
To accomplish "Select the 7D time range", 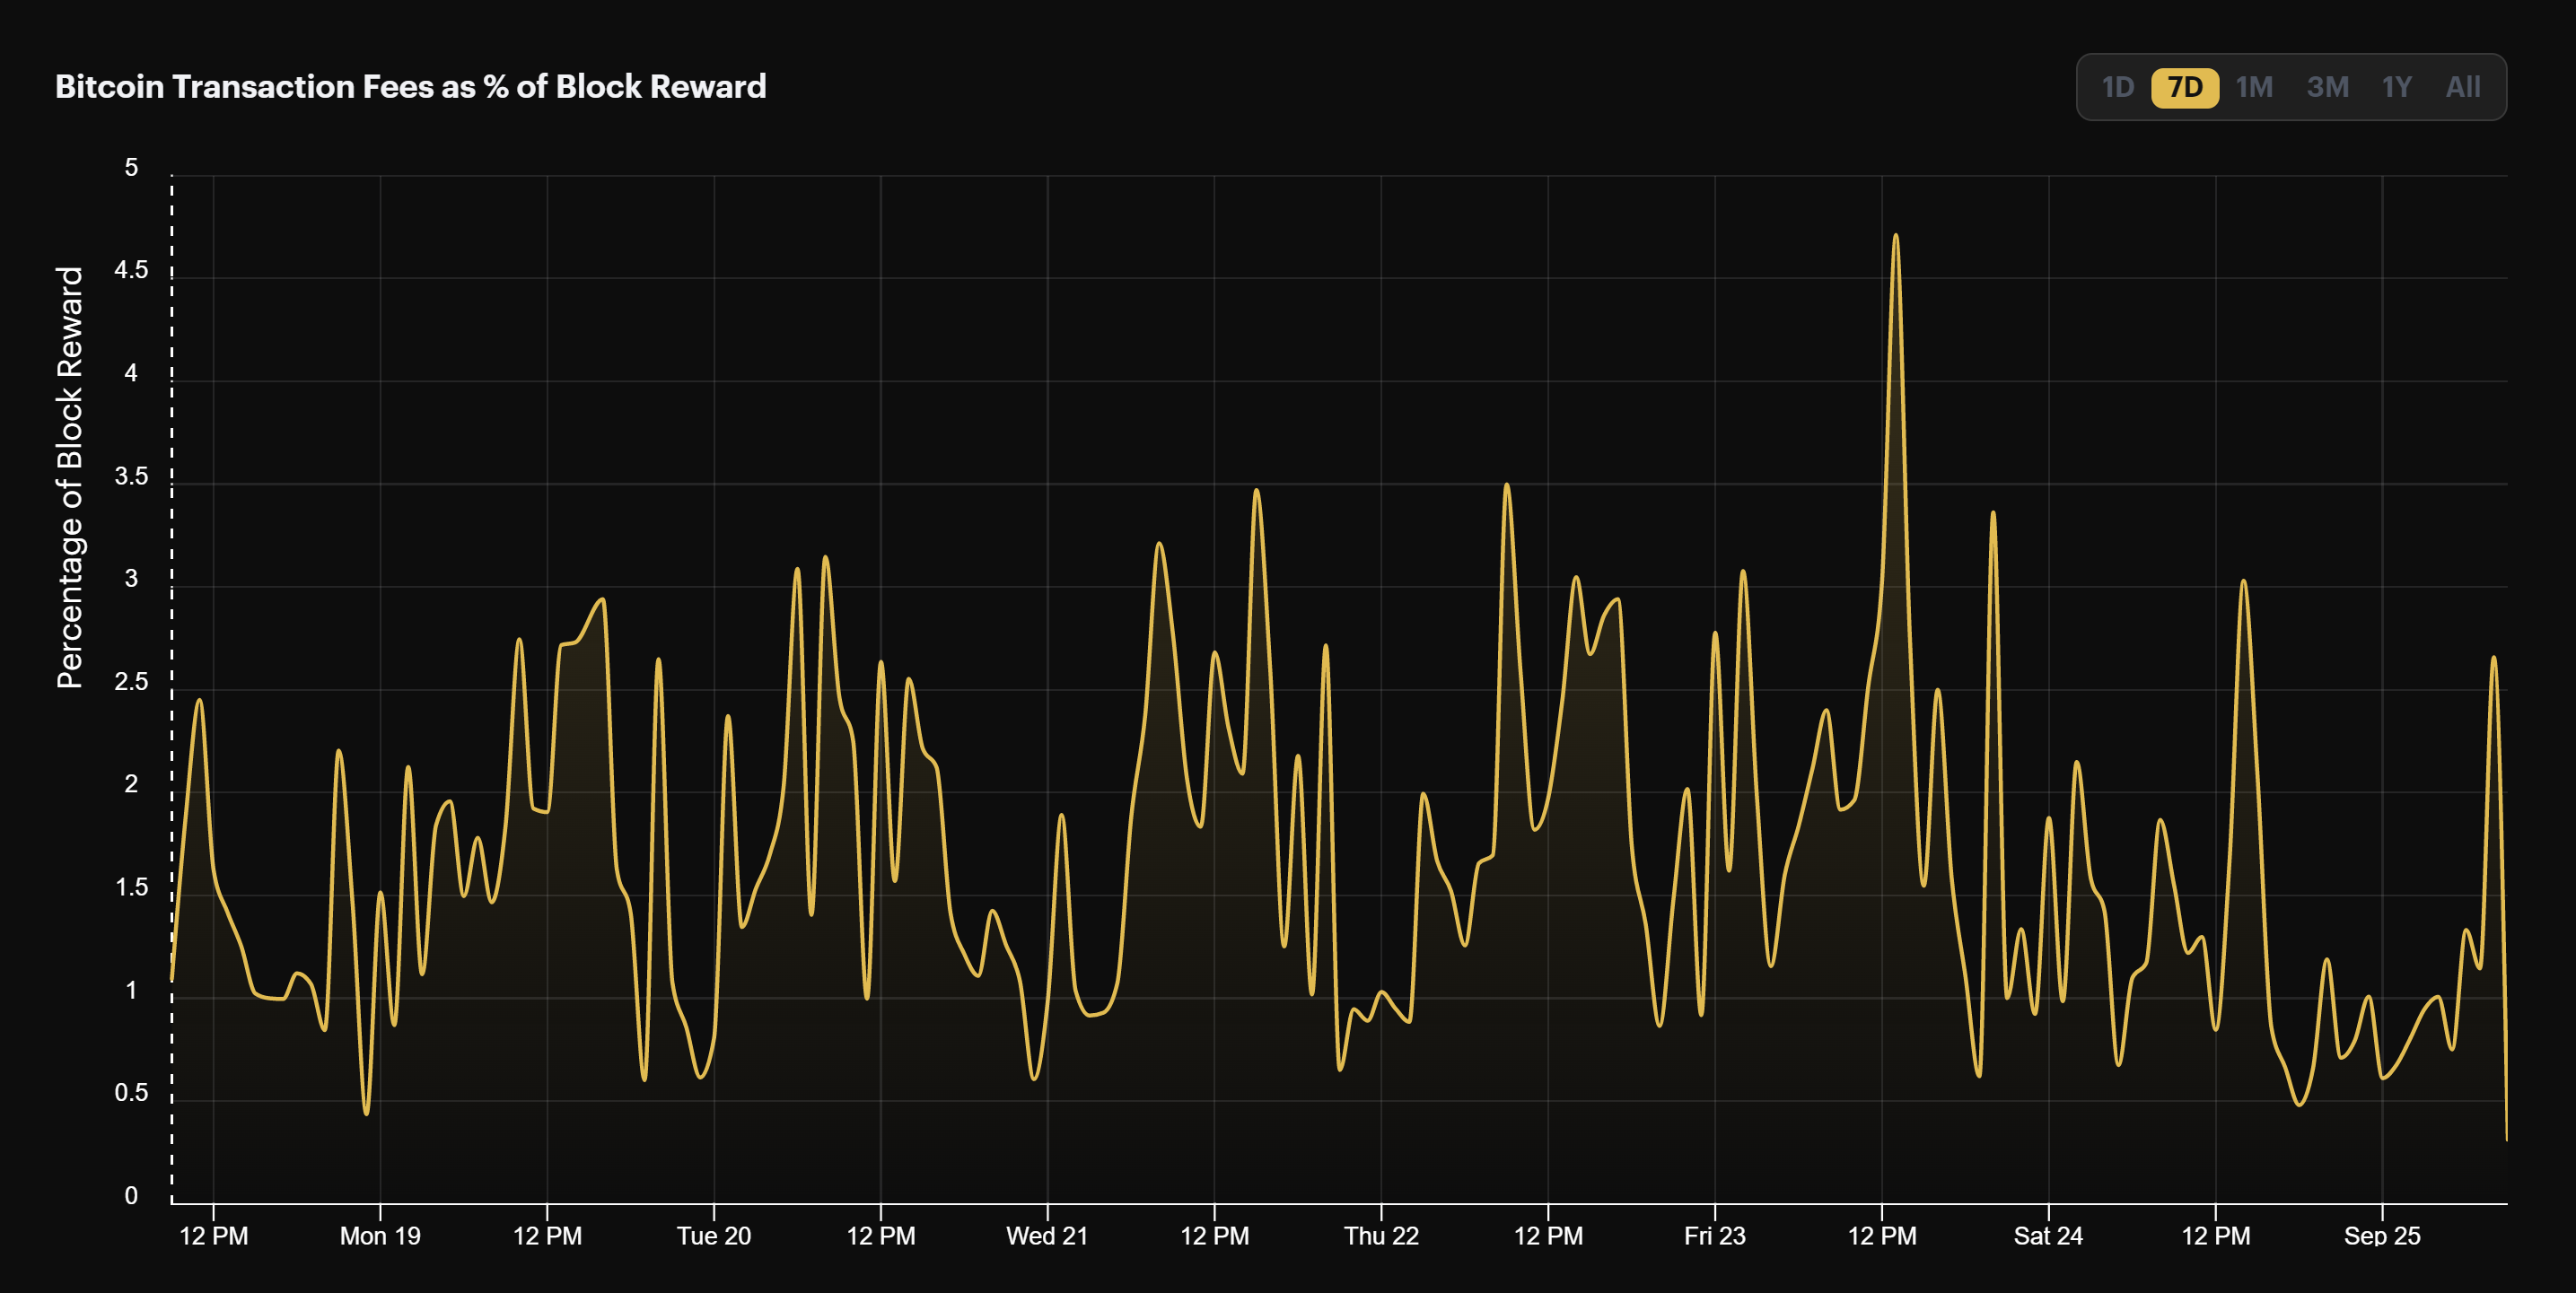I will point(2184,87).
